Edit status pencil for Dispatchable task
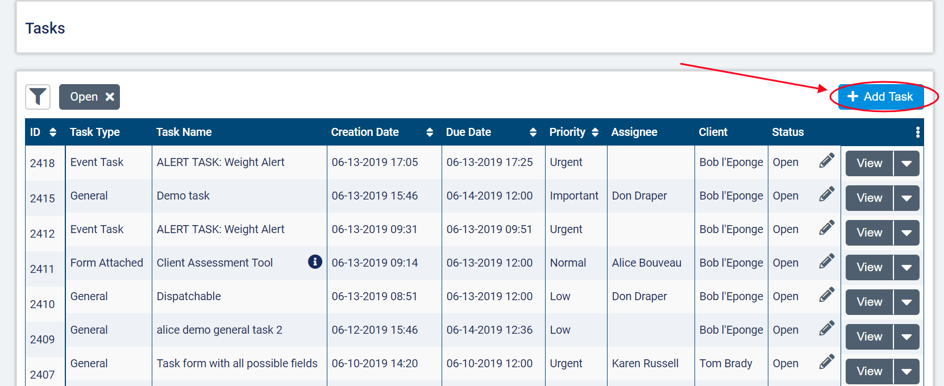Screen dimensions: 944x386 point(827,295)
